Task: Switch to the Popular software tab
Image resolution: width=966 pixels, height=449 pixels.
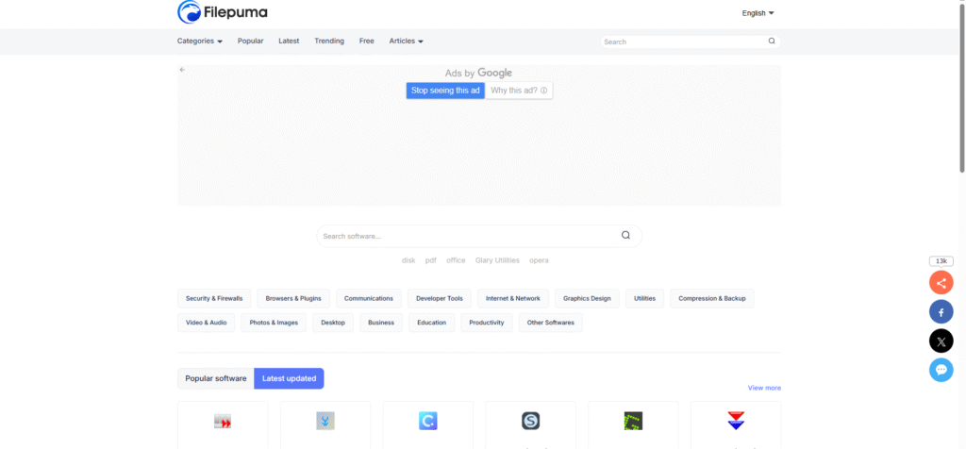Action: point(216,378)
